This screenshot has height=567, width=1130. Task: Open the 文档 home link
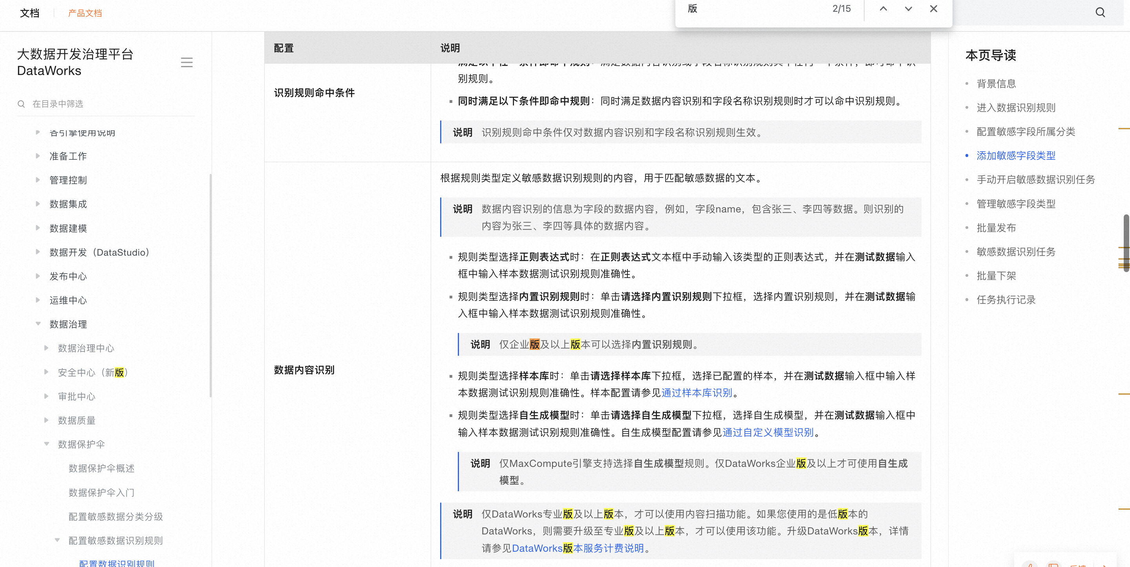click(x=29, y=13)
